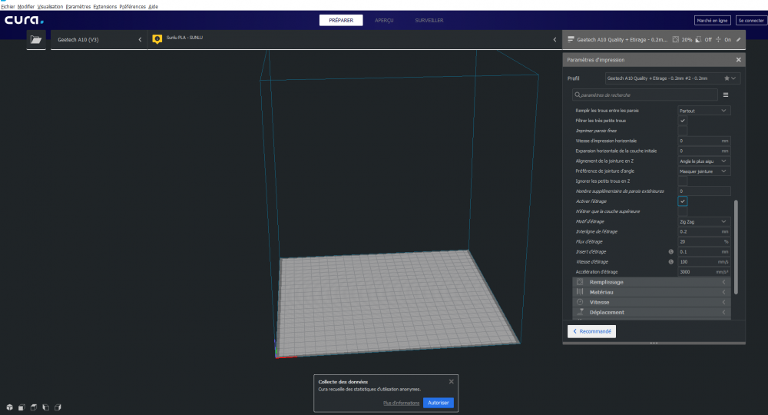
Task: Click the Remplissage category icon
Action: point(580,282)
